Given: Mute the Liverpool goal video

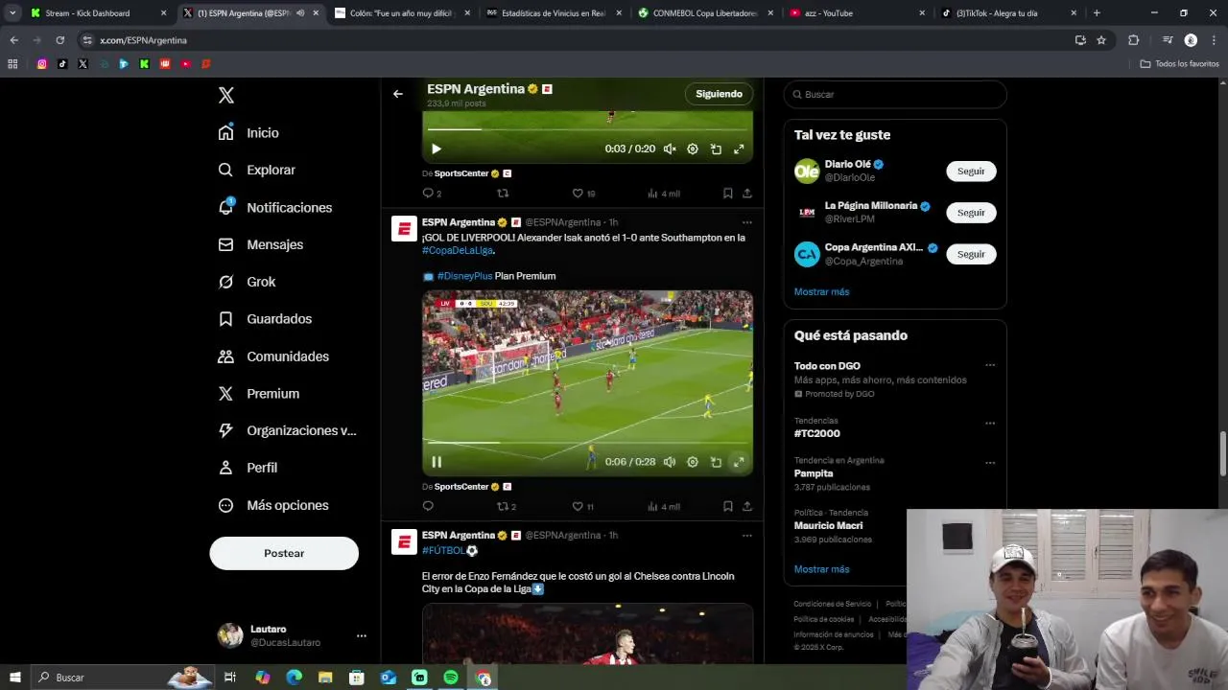Looking at the screenshot, I should point(670,462).
